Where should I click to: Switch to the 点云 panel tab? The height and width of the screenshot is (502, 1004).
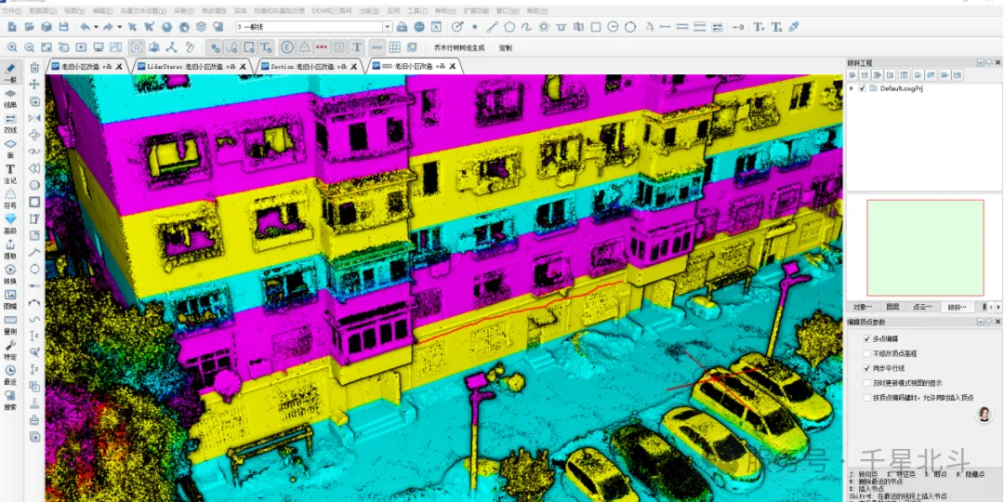tap(922, 307)
